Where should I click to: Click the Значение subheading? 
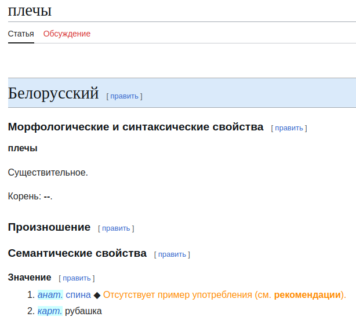point(30,277)
